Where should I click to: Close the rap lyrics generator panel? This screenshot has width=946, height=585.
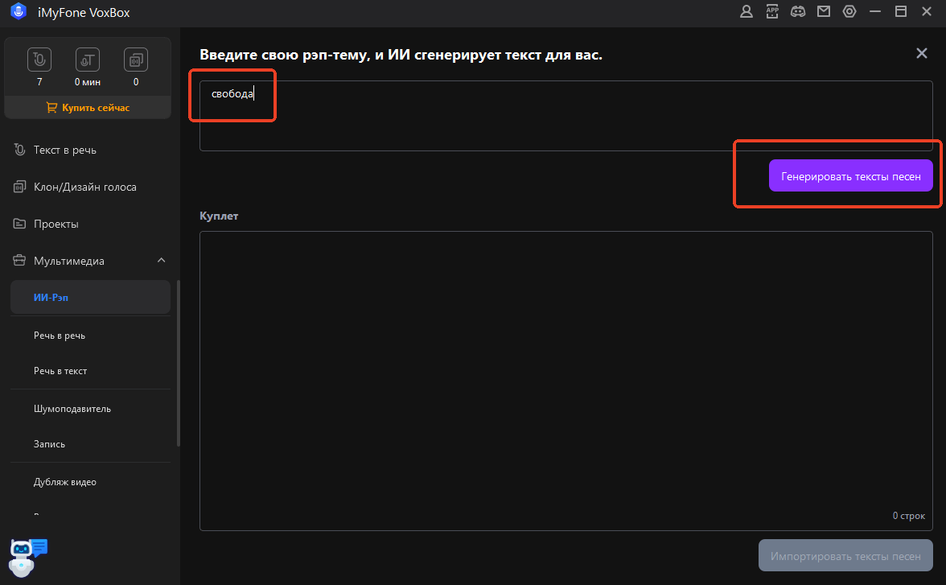point(922,53)
